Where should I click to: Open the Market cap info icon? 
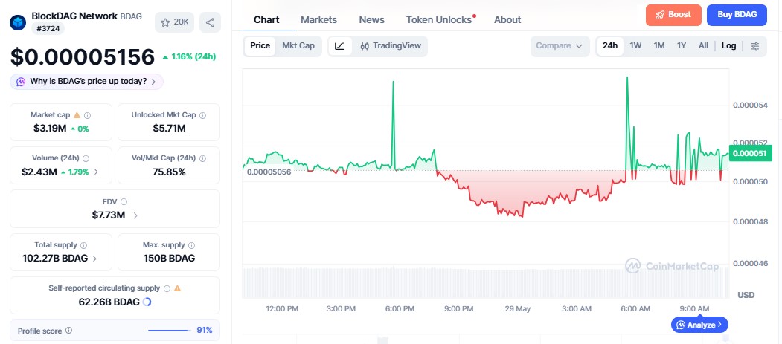87,115
